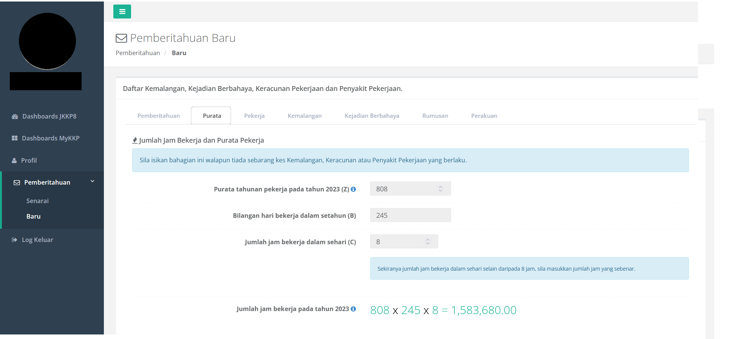Click the Pemberitahuan breadcrumb link
This screenshot has height=339, width=729.
137,53
